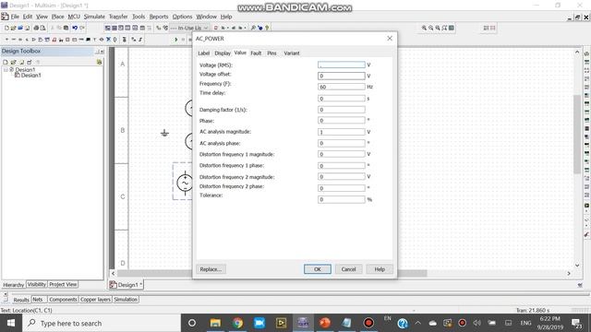Screen dimensions: 591x332
Task: Open the Options menu
Action: click(x=182, y=17)
